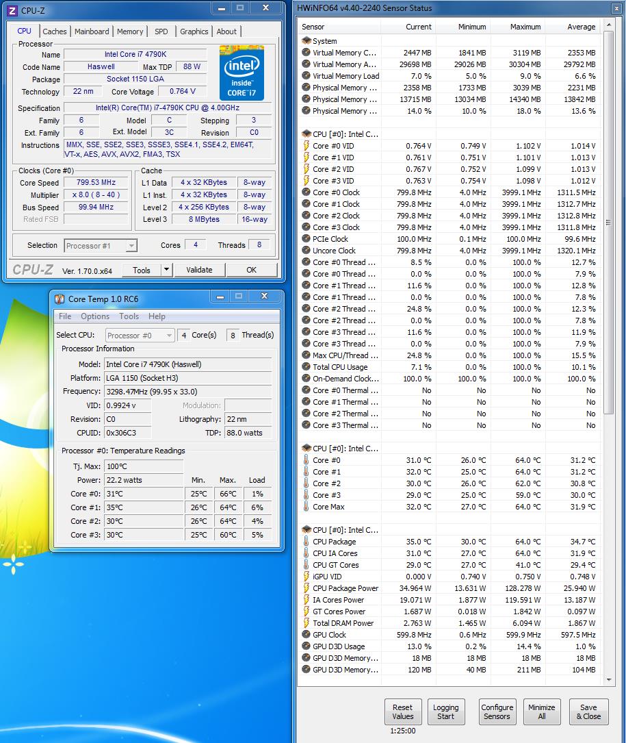Open the File menu in Core Temp
The height and width of the screenshot is (743, 626).
click(x=65, y=316)
